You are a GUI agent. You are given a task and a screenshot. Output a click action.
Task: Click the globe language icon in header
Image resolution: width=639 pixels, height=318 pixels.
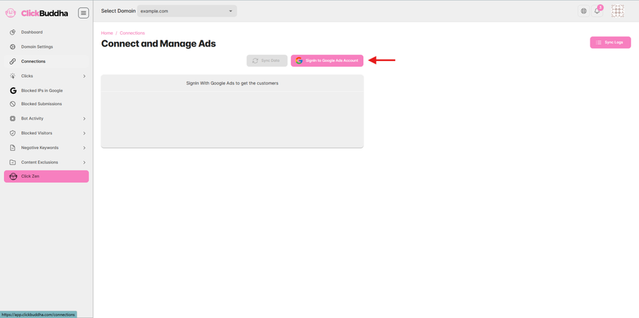point(583,11)
